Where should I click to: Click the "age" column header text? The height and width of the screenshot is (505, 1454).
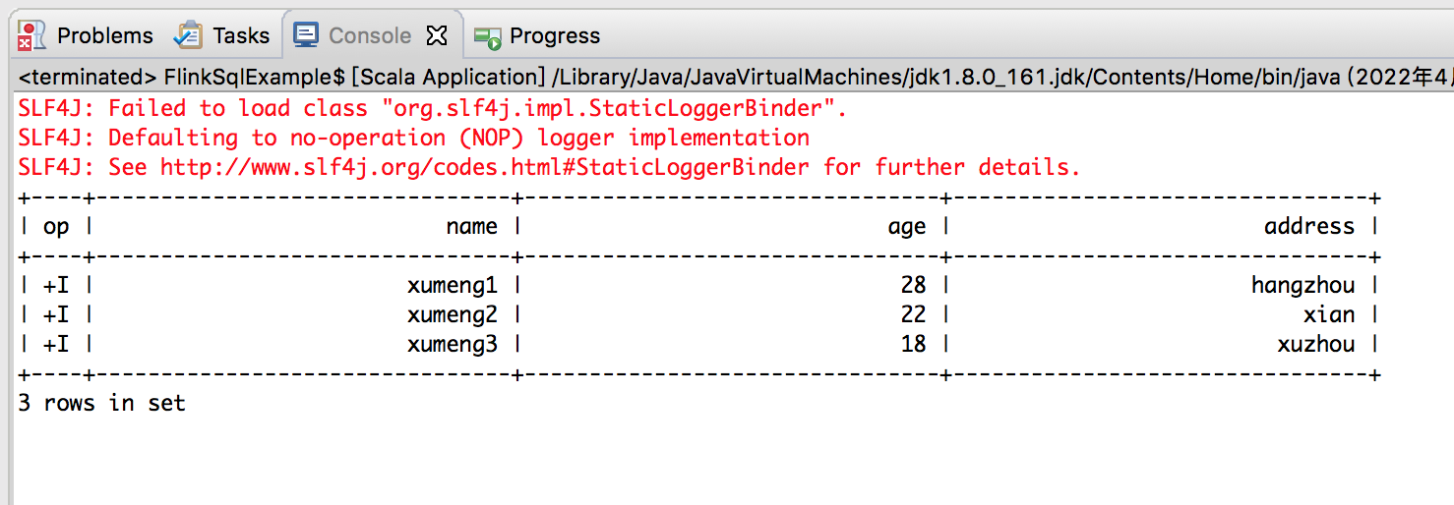point(907,227)
